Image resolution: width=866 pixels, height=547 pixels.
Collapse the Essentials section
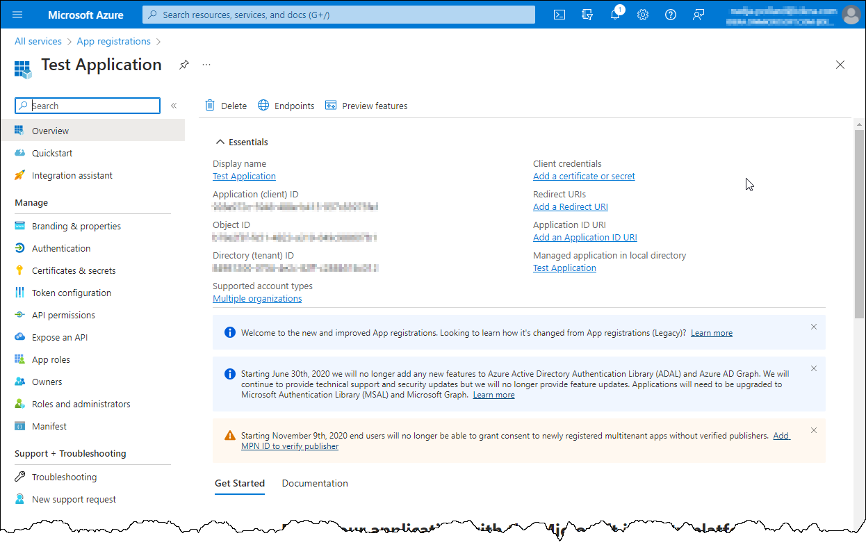243,142
